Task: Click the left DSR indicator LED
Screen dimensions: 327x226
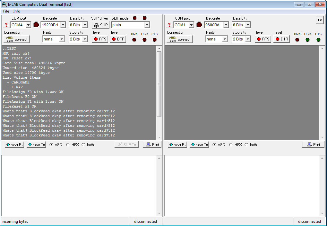Action: tap(144, 40)
